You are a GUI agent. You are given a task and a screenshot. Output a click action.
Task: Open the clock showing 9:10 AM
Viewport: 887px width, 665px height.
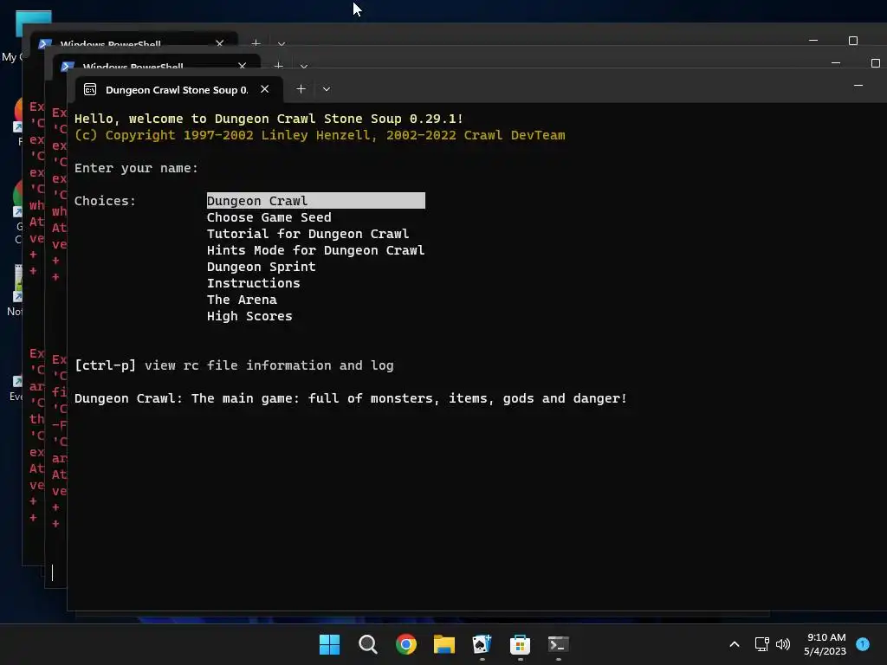click(x=825, y=644)
